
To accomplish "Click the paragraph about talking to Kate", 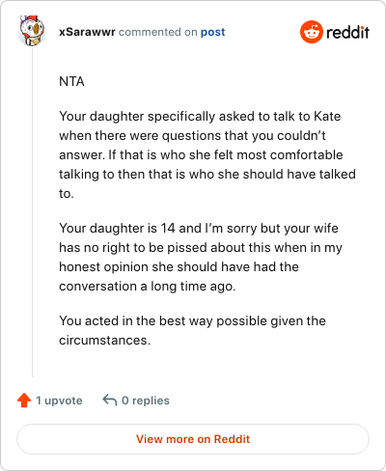I will pyautogui.click(x=207, y=154).
